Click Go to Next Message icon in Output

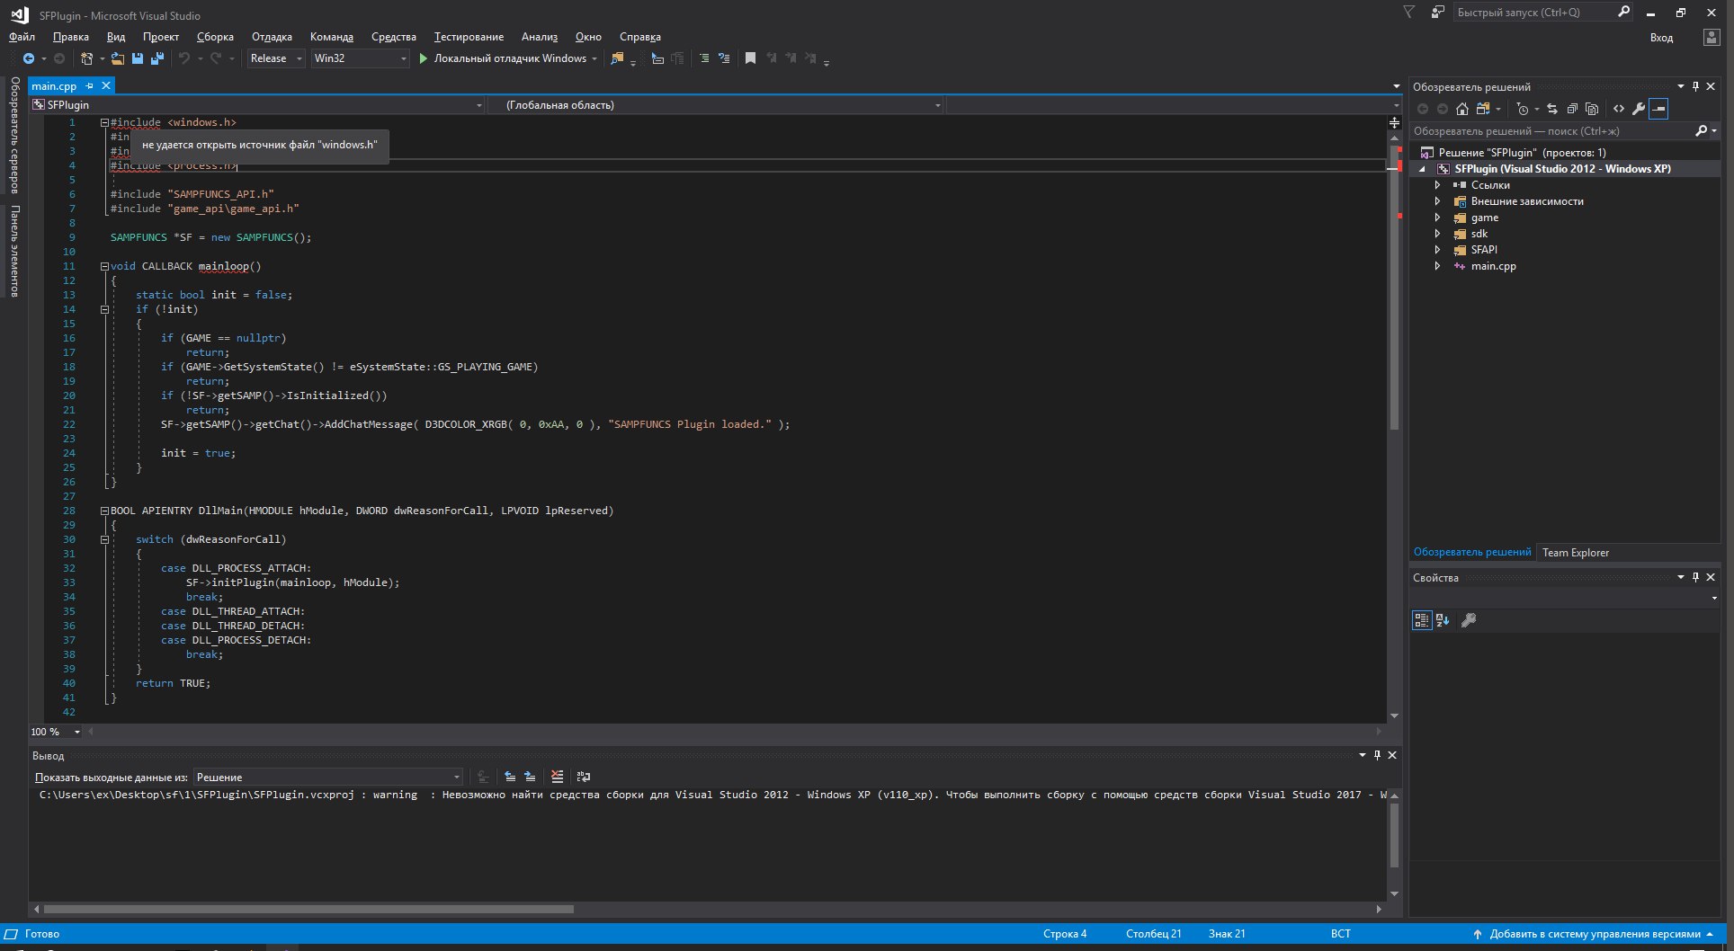click(530, 777)
